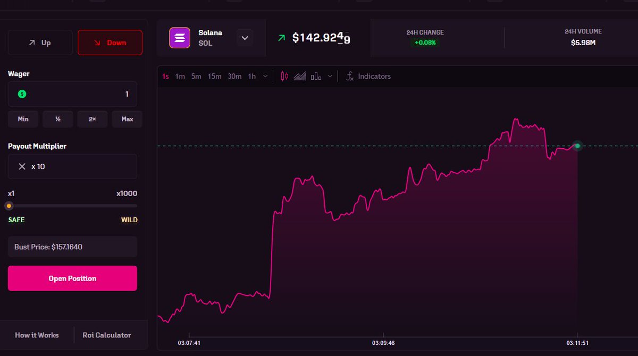Click the green current price marker dot
638x356 pixels.
577,146
